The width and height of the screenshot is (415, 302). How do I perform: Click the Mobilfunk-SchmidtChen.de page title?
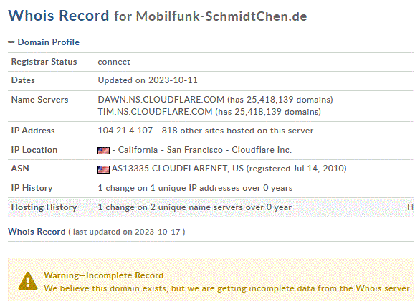click(221, 16)
